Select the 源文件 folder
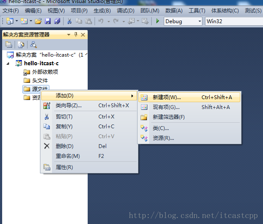The width and height of the screenshot is (263, 224). (36, 89)
